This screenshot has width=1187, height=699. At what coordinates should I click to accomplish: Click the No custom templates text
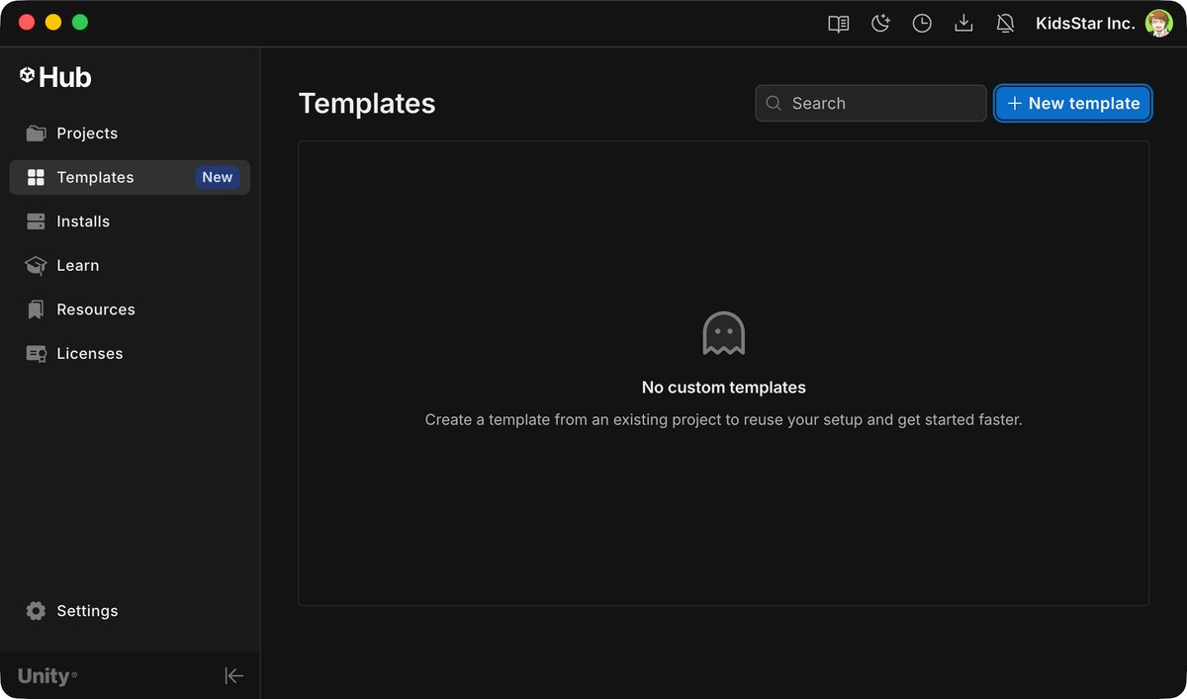coord(724,388)
